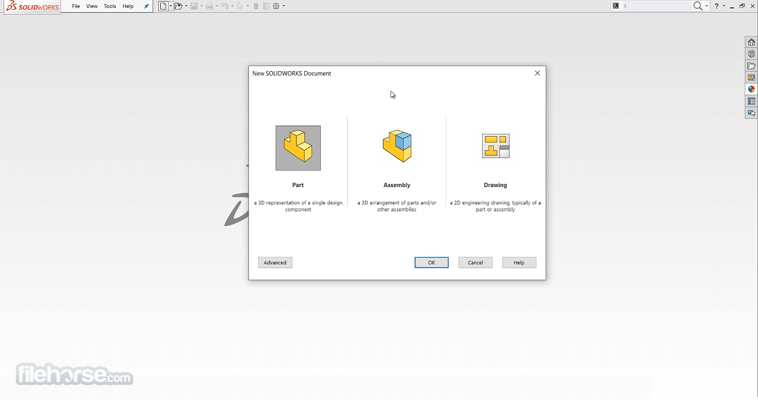Click 'a 3D arrangement of parts and/or other assemblies'
Viewport: 758px width, 401px height.
click(x=397, y=206)
